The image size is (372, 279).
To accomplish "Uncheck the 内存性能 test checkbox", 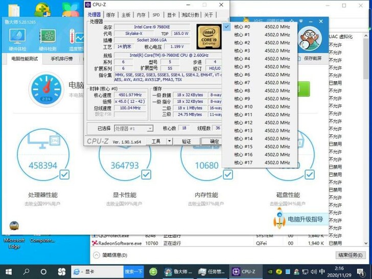I will click(228, 175).
